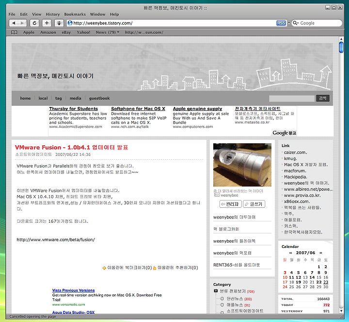
Task: Open the Help menu
Action: click(x=114, y=14)
